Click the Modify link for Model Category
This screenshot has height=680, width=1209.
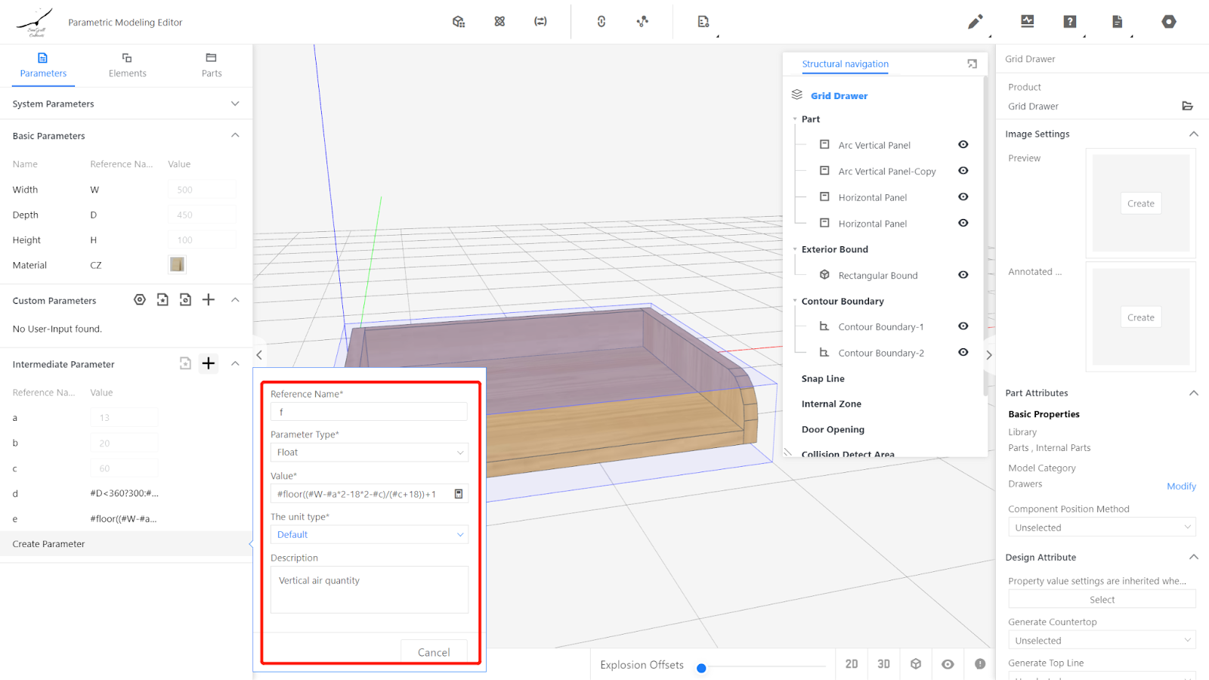coord(1180,487)
